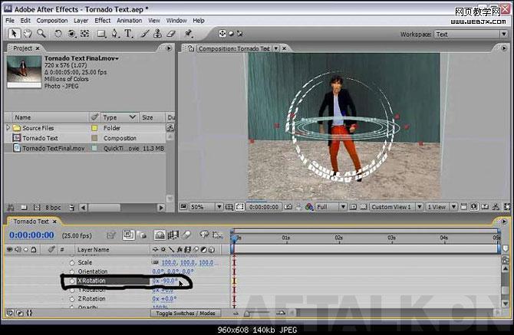
Task: Click the Show Channel color icon in viewer
Action: coord(309,207)
